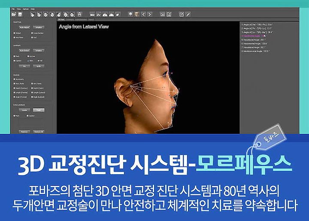Toggle Caption checkbox in Extra Landmark section
Screen dimensions: 309x221
click(27, 116)
